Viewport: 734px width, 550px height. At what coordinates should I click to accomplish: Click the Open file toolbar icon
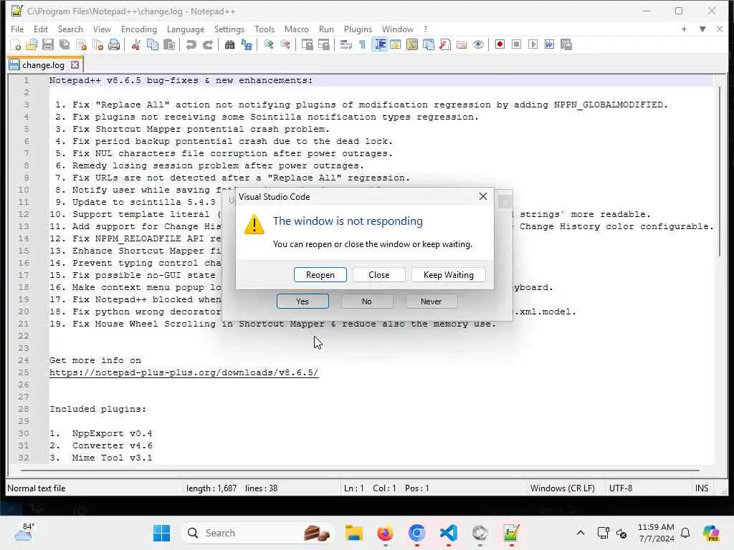click(x=32, y=45)
